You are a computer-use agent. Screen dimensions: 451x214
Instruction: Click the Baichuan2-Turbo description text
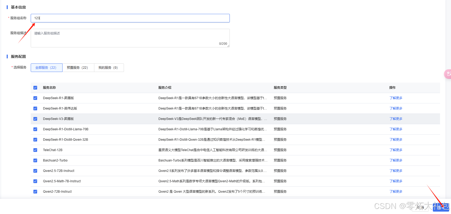[213, 160]
